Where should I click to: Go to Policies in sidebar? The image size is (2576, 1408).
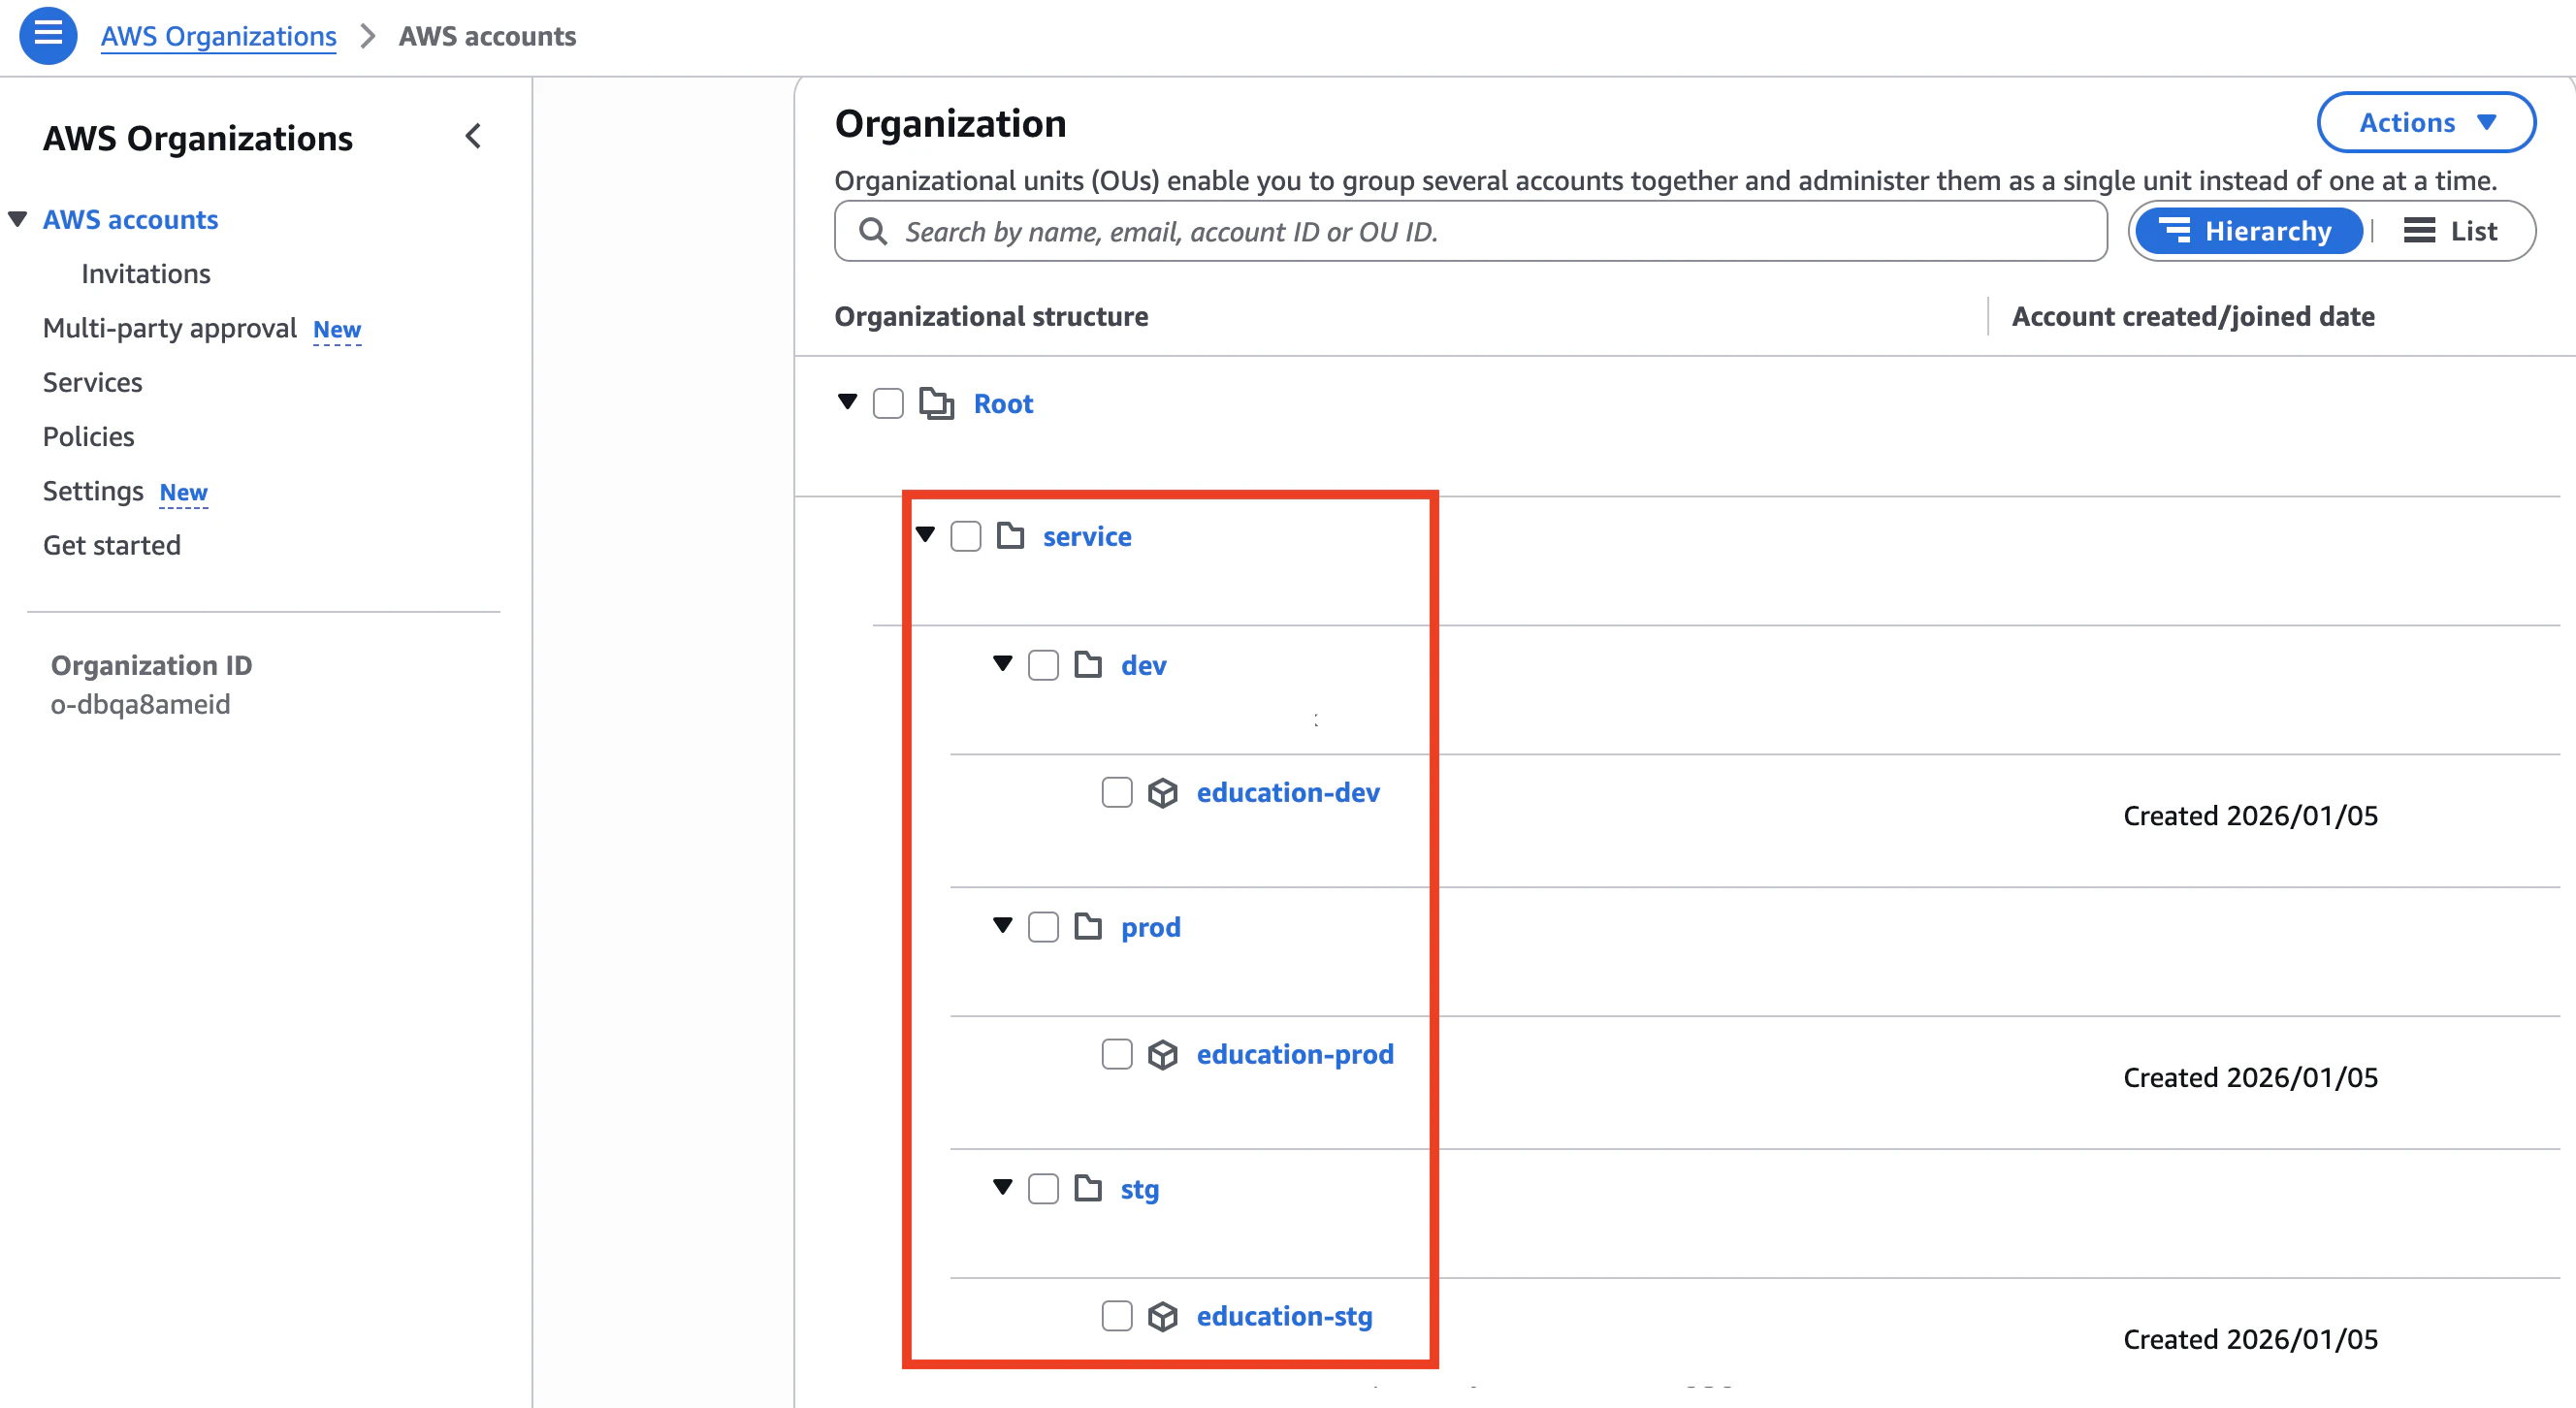[89, 437]
